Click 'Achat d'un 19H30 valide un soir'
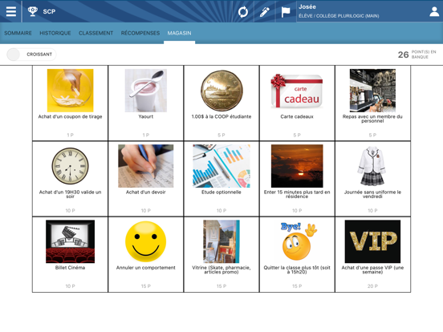443x332 pixels. pyautogui.click(x=70, y=194)
